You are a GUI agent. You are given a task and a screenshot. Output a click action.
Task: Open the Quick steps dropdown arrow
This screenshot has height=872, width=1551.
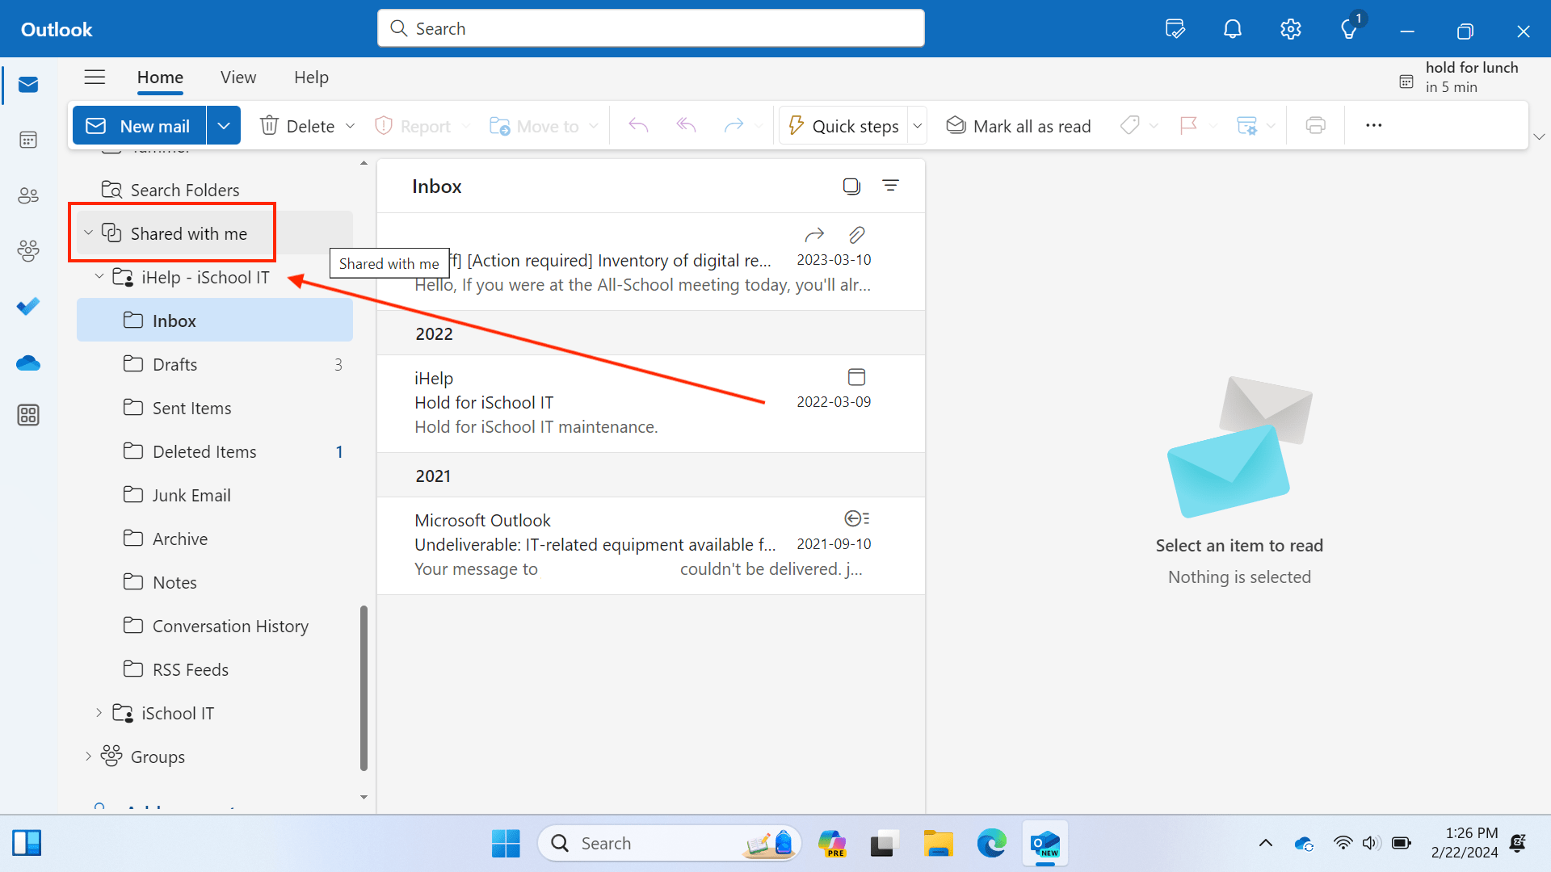(918, 126)
